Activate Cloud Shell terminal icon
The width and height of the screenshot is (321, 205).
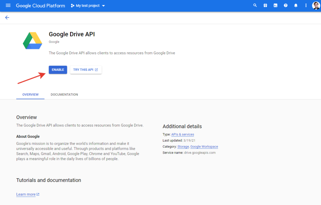(x=275, y=6)
